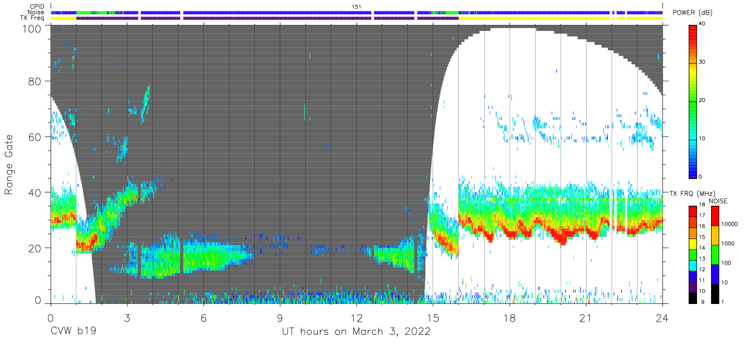Screen dimensions: 745x344
Task: Click the 'TX Freq' row label
Action: coord(33,18)
